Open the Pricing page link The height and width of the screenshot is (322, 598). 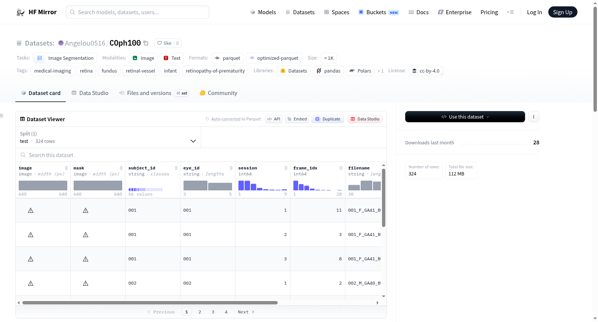[489, 12]
